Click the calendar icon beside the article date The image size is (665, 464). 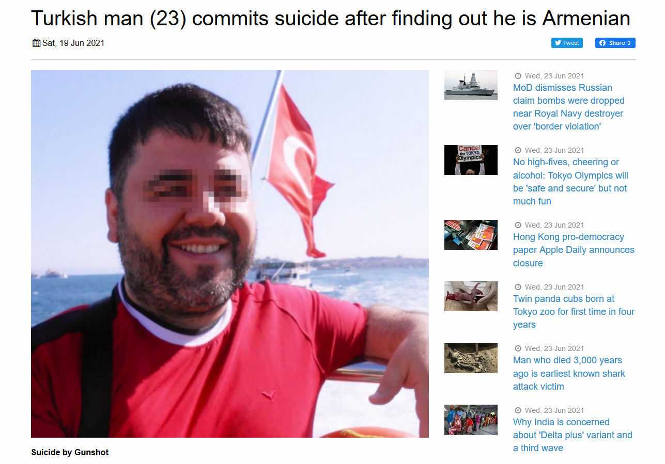(x=36, y=43)
